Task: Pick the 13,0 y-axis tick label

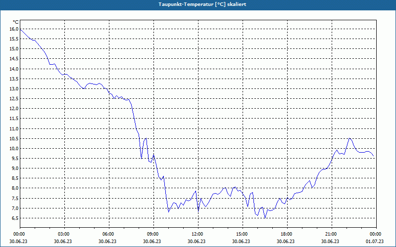Action: 14,88
